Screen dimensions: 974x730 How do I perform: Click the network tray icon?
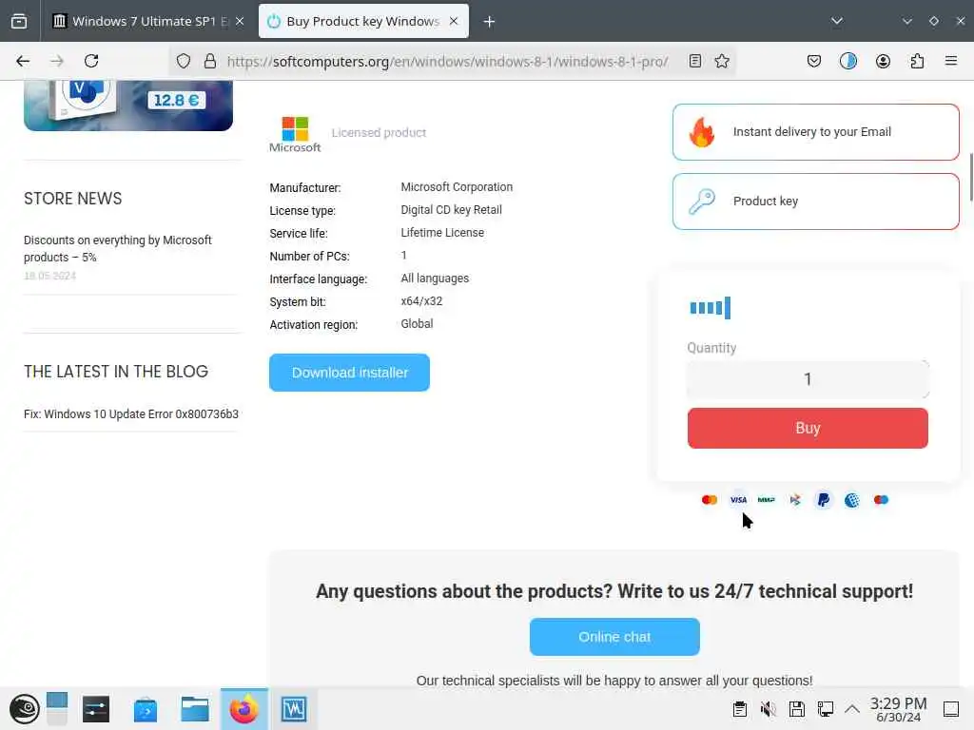826,709
